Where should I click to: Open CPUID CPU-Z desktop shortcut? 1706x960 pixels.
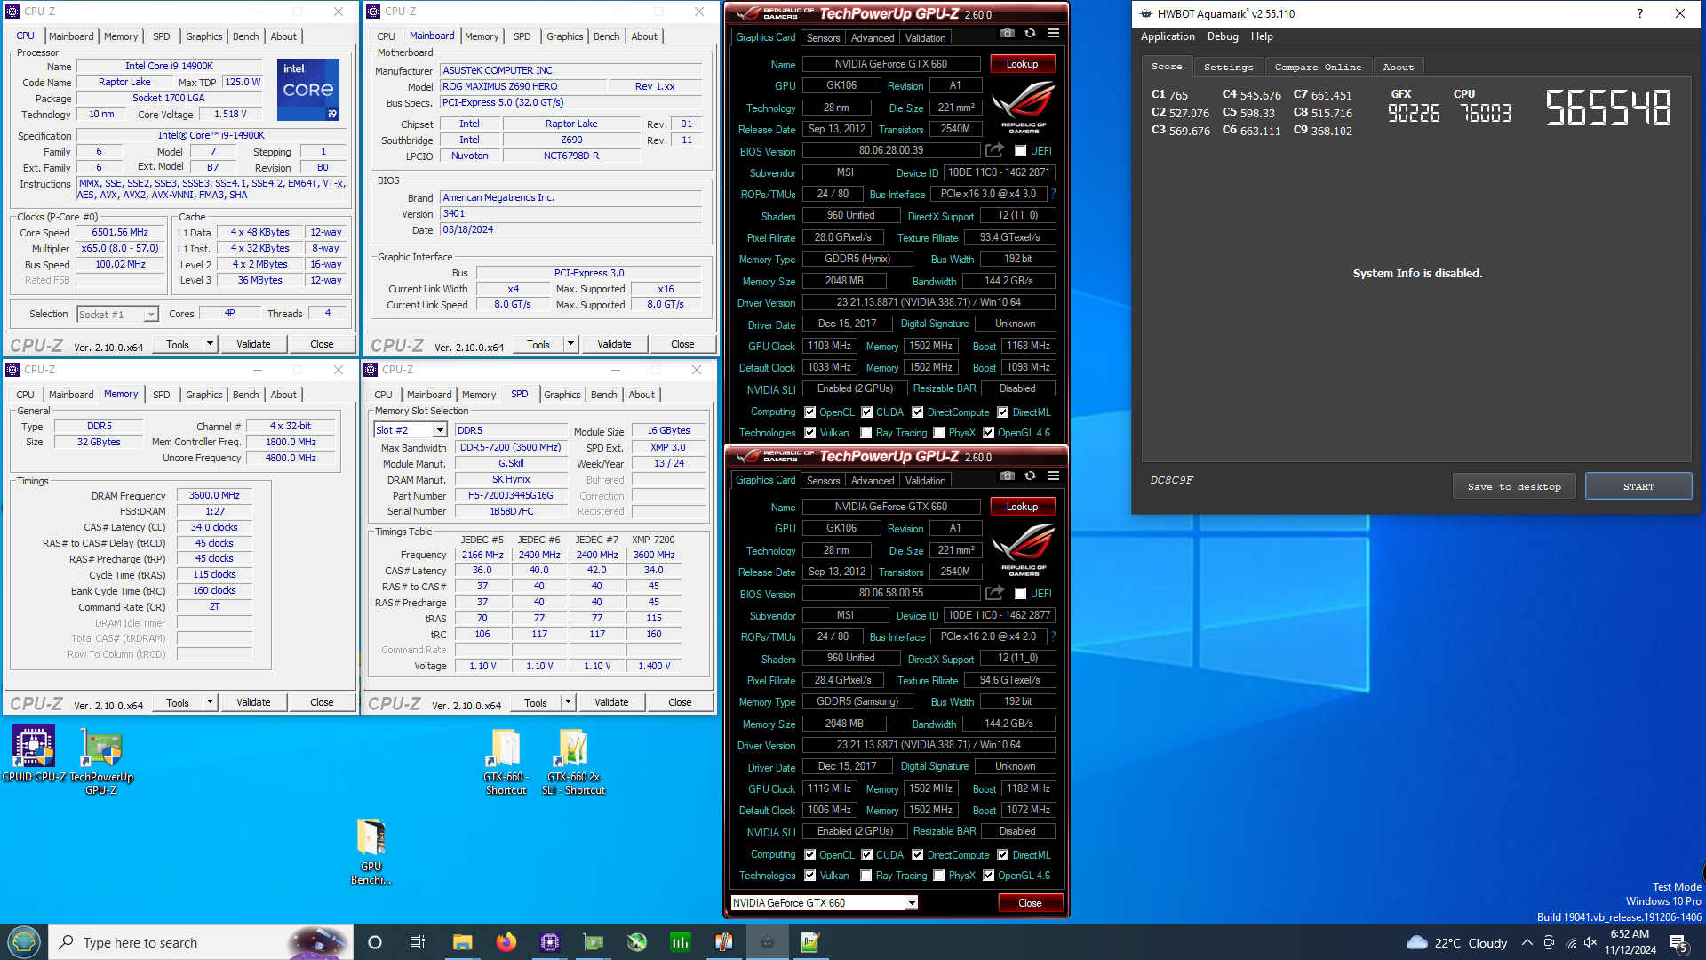(34, 755)
